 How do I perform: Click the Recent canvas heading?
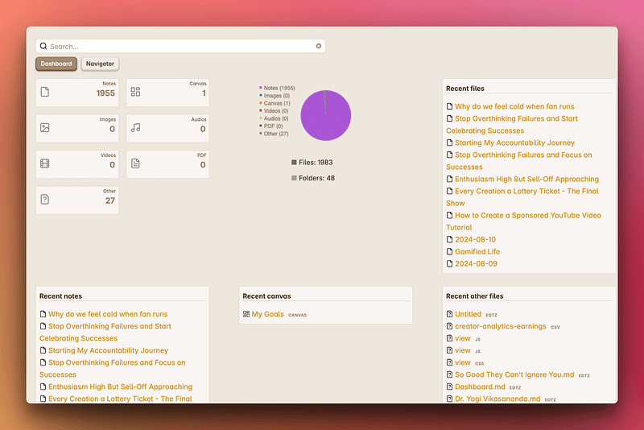266,296
